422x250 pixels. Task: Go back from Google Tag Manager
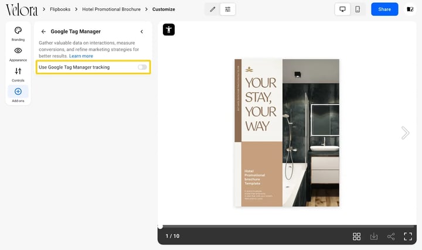(x=43, y=32)
